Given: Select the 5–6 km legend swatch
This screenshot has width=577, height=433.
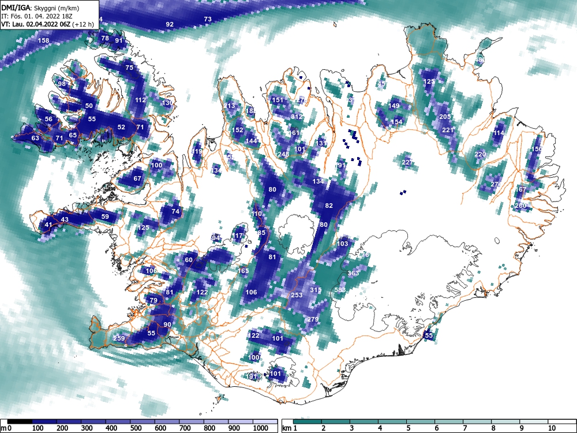Looking at the screenshot, I should coord(421,421).
